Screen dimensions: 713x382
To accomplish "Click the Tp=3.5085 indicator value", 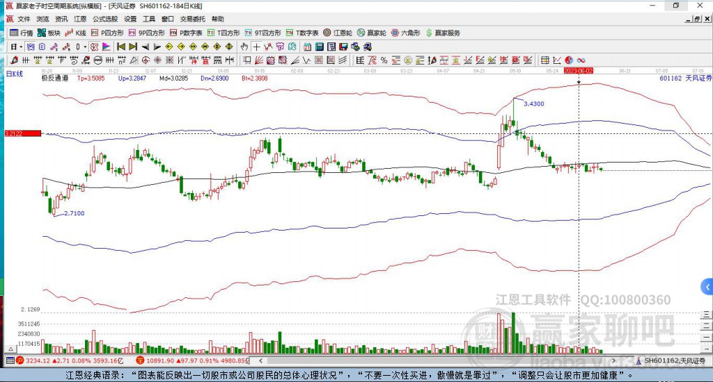I will tap(91, 78).
